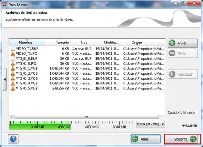Sort the list by Tamaño column
Image resolution: width=203 pixels, height=147 pixels.
(57, 43)
